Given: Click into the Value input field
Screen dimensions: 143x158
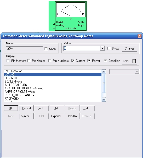Looking at the screenshot, I should [x=82, y=48].
